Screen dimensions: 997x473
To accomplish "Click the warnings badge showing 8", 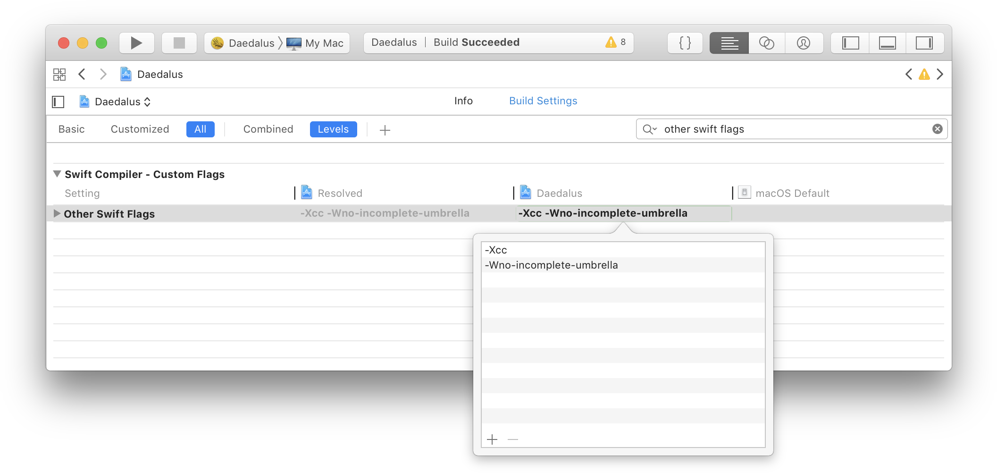I will pos(615,42).
